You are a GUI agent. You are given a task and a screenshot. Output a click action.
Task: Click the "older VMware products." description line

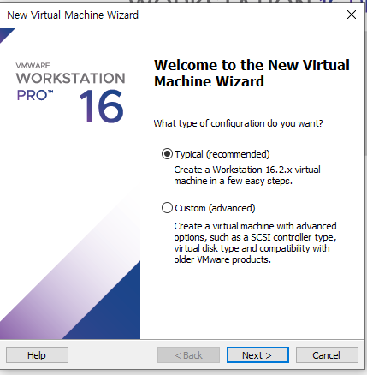(x=222, y=259)
